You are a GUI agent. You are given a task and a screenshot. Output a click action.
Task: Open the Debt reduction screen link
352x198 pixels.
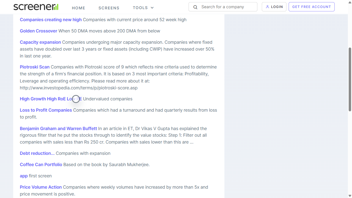37,153
